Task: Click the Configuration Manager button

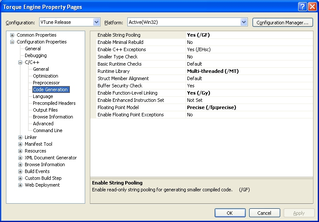Action: point(282,22)
